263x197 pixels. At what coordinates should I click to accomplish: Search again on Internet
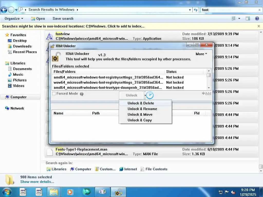[128, 169]
